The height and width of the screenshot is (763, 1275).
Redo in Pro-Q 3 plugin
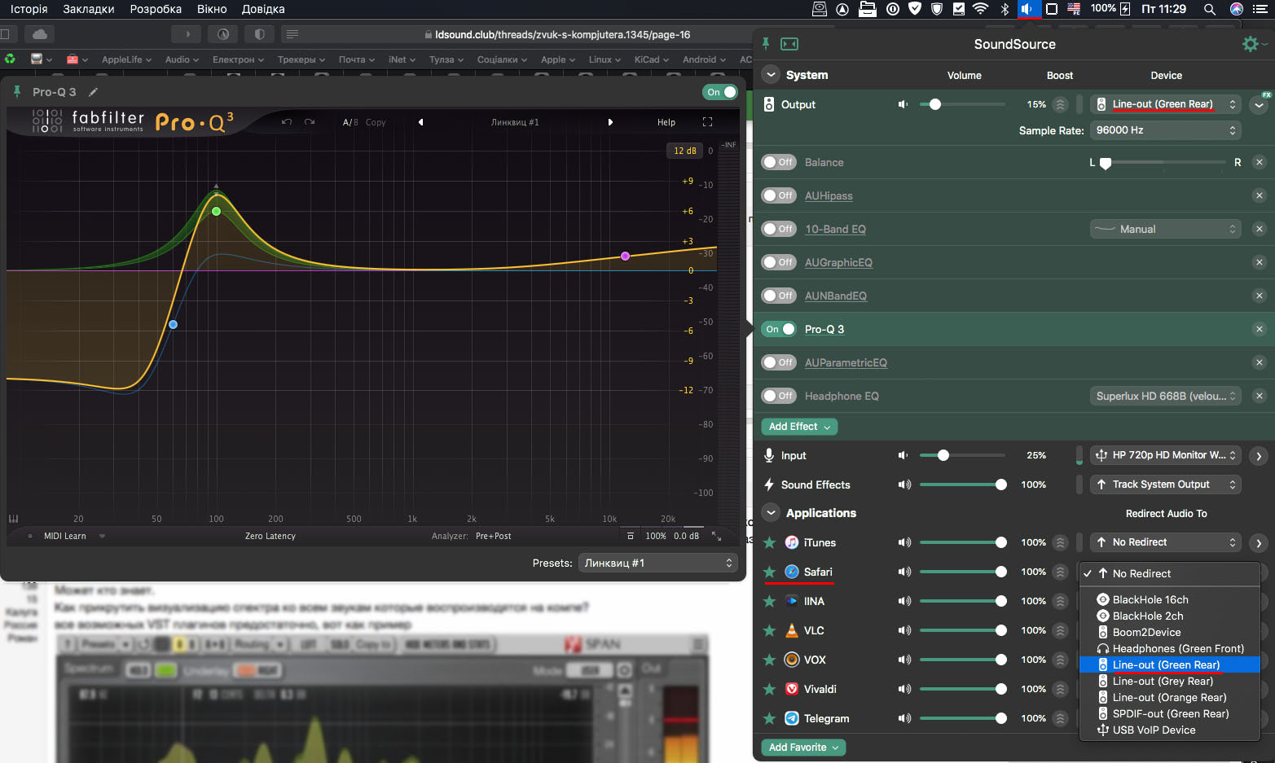pyautogui.click(x=310, y=122)
